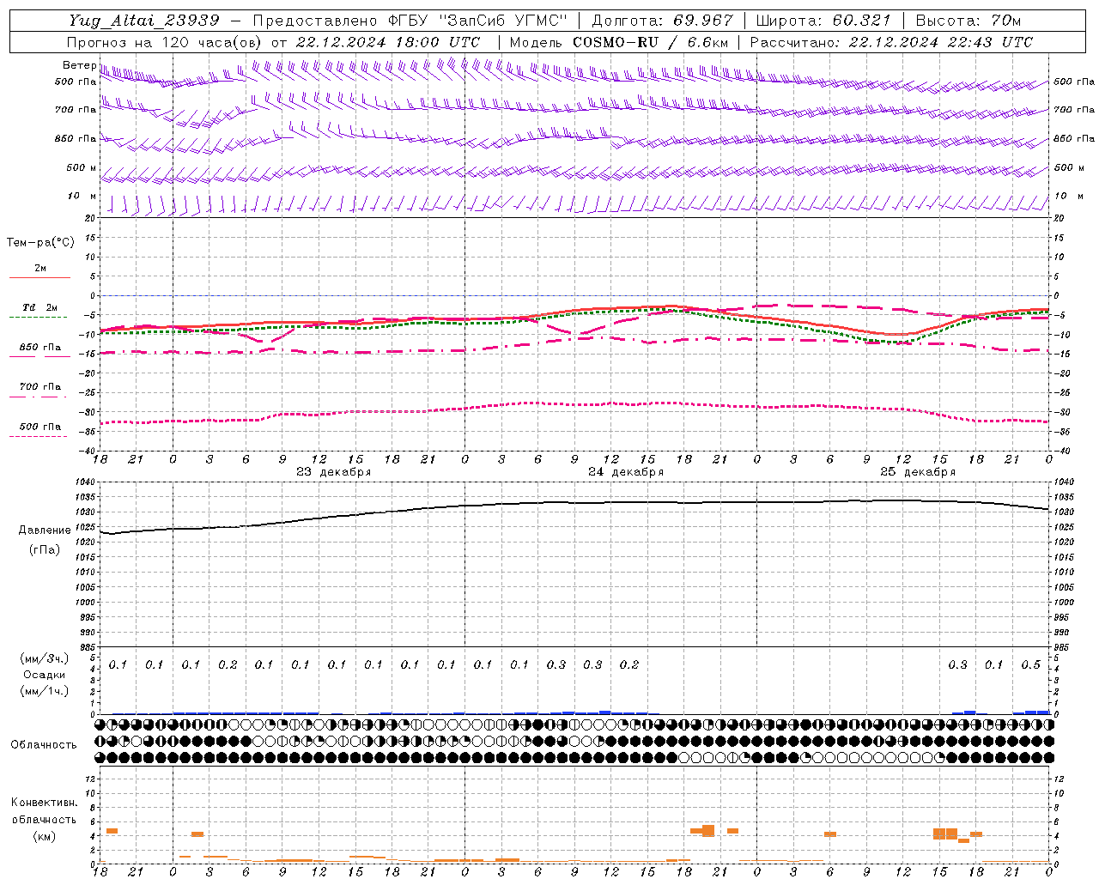Click the Облачность cloud cover label
The image size is (1099, 879).
(44, 745)
